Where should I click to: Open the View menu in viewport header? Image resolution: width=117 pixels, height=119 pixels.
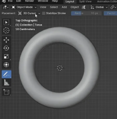pyautogui.click(x=43, y=7)
